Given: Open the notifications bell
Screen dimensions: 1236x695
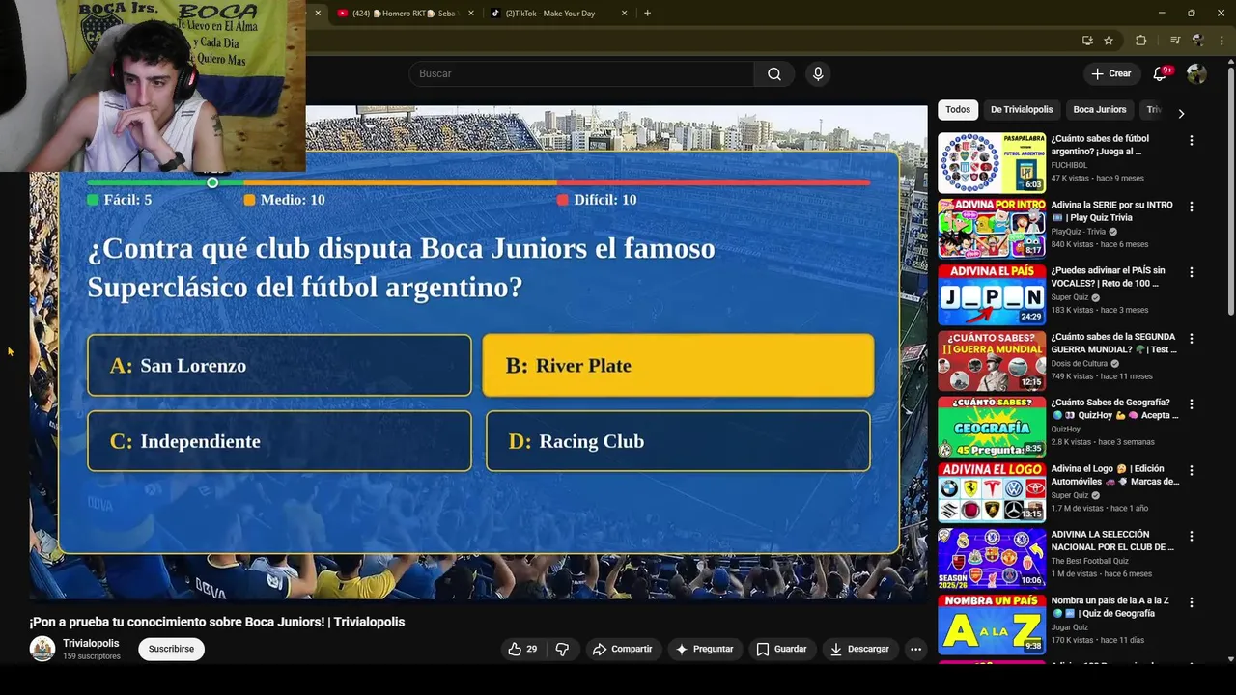Looking at the screenshot, I should coord(1162,73).
